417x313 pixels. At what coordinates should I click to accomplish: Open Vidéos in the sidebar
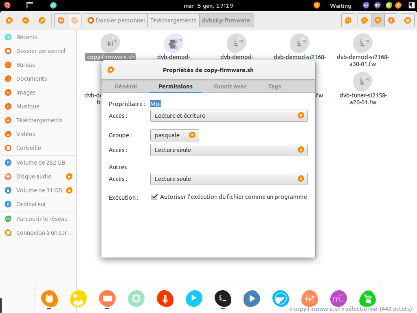[x=39, y=134]
